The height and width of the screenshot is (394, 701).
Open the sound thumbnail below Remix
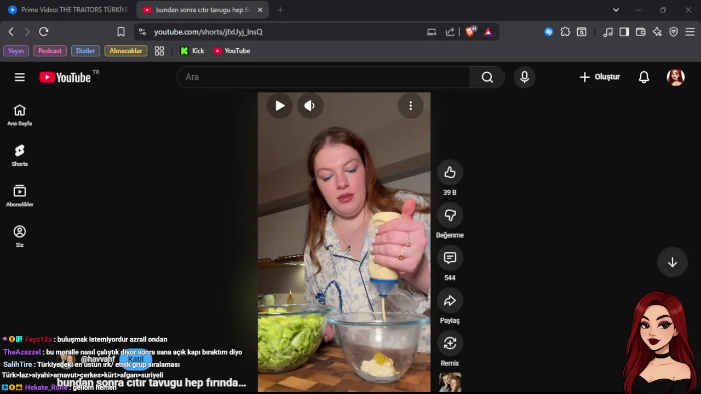coord(450,383)
